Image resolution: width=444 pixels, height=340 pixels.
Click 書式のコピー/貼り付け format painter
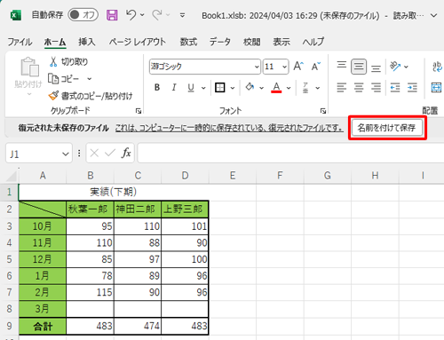(x=91, y=96)
